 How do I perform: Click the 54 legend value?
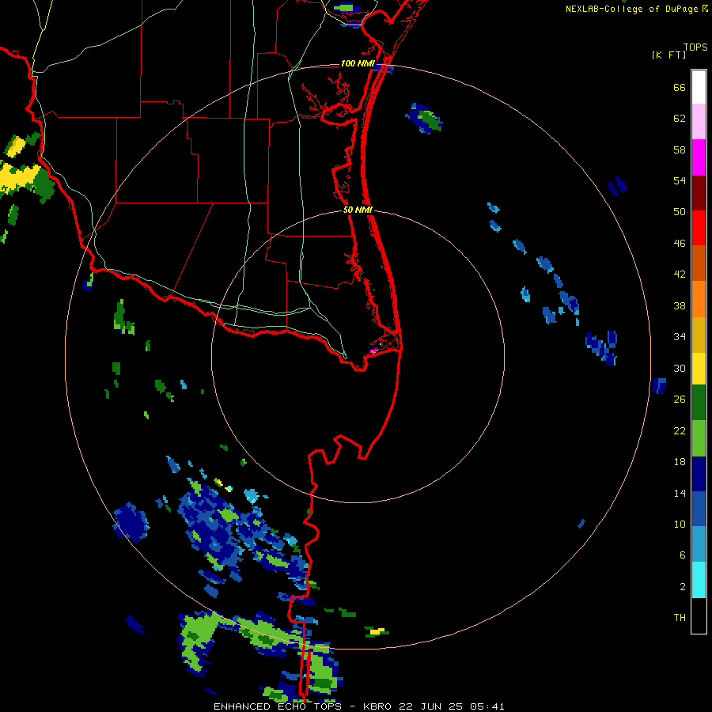pos(680,180)
